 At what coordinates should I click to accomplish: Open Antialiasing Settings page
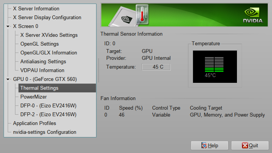pos(43,61)
